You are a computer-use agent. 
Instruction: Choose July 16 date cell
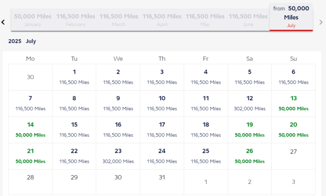[x=118, y=130]
